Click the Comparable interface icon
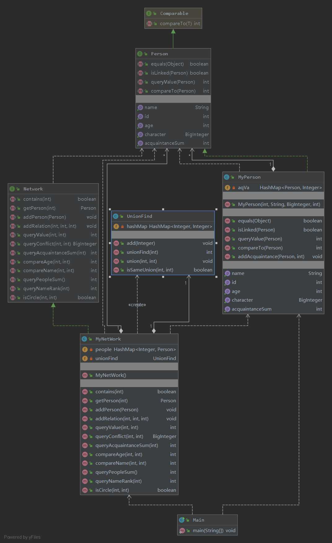The image size is (332, 543). point(149,13)
